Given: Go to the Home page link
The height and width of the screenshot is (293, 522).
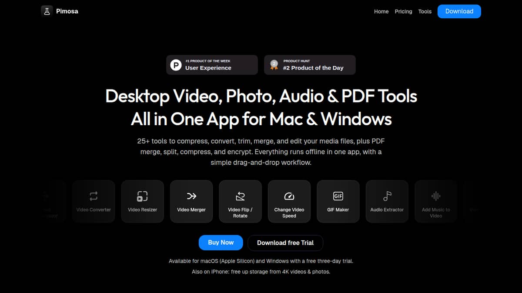Looking at the screenshot, I should tap(381, 12).
